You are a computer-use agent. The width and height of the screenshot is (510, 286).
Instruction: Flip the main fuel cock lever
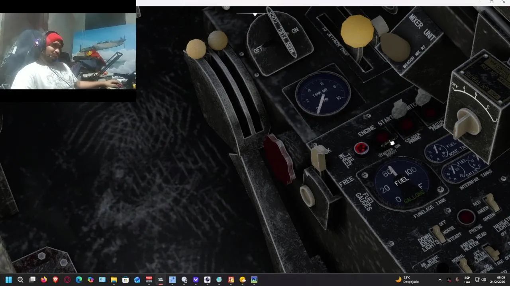282,33
